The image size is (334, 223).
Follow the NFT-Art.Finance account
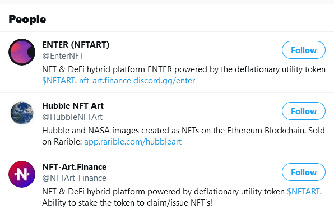point(304,172)
